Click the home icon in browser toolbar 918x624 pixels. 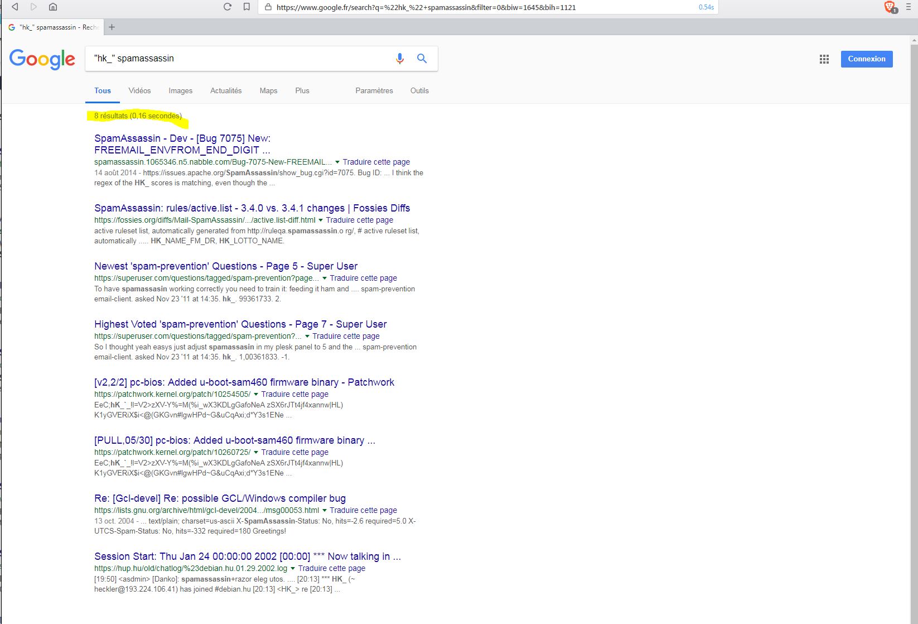[x=53, y=7]
